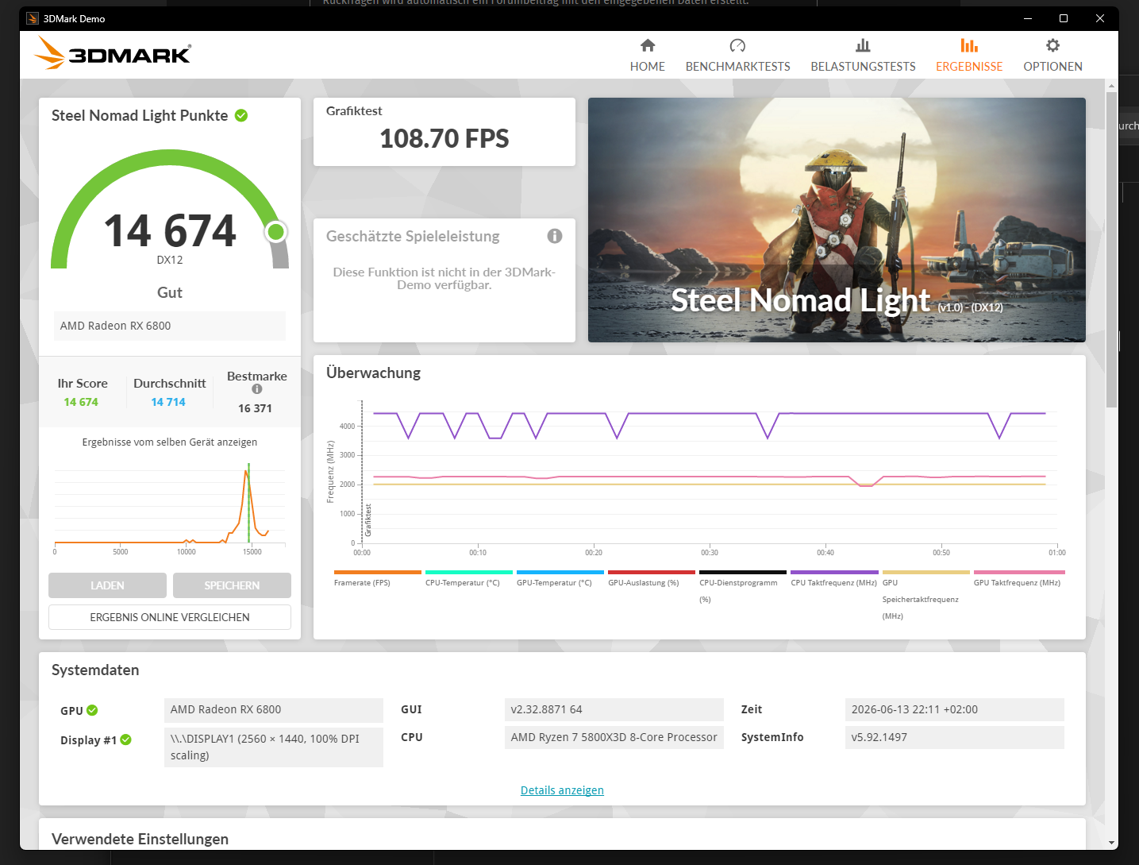This screenshot has height=865, width=1139.
Task: Click the green GPU status check icon
Action: [92, 710]
